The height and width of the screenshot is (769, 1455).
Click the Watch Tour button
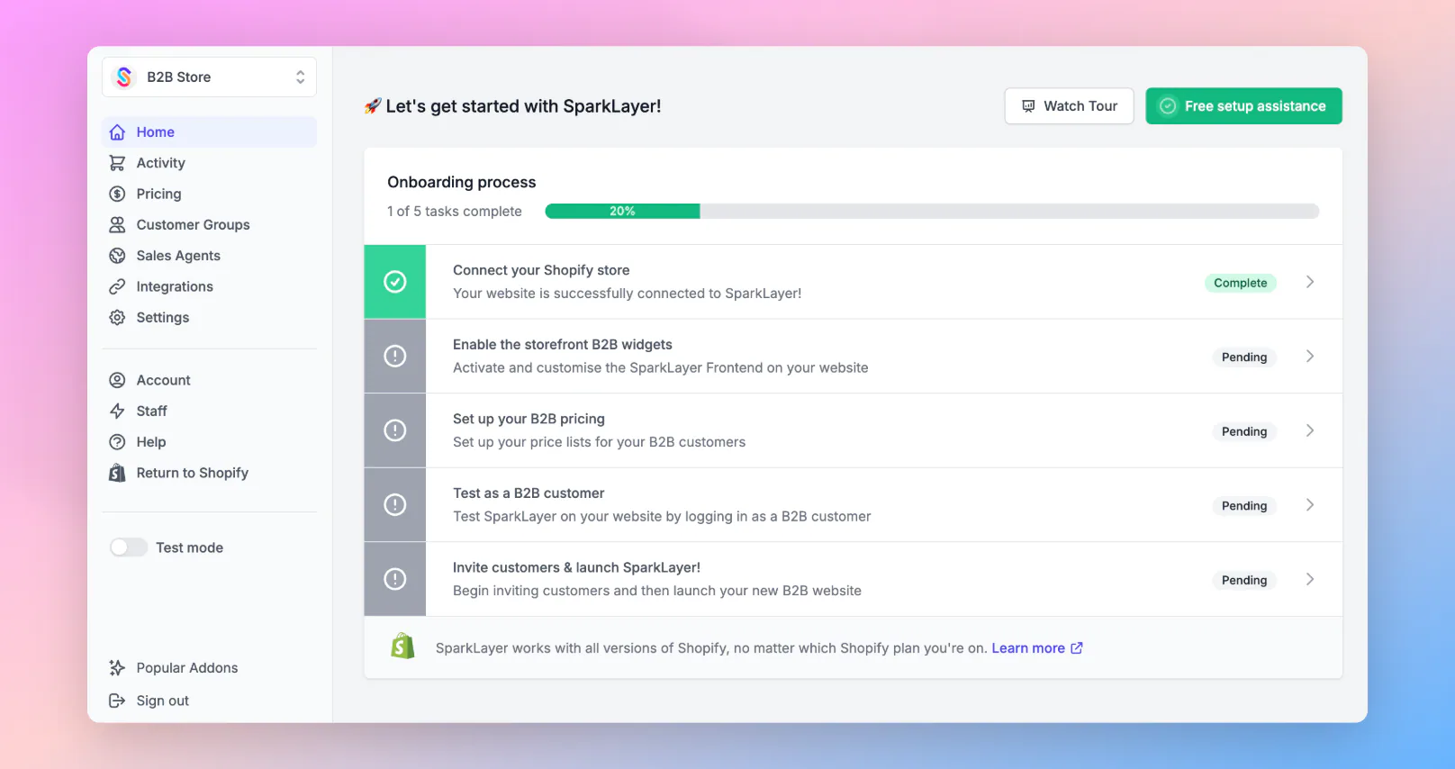[1070, 106]
